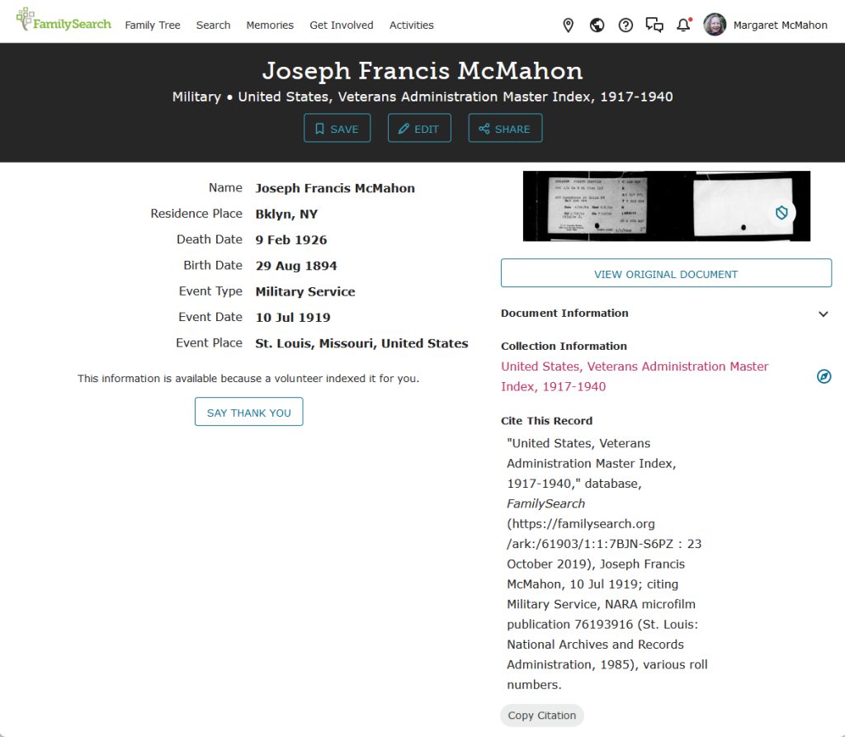Open the globe language icon
Image resolution: width=845 pixels, height=737 pixels.
click(x=597, y=25)
